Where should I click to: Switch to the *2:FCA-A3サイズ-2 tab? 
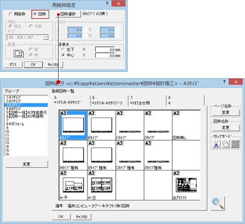point(109,103)
